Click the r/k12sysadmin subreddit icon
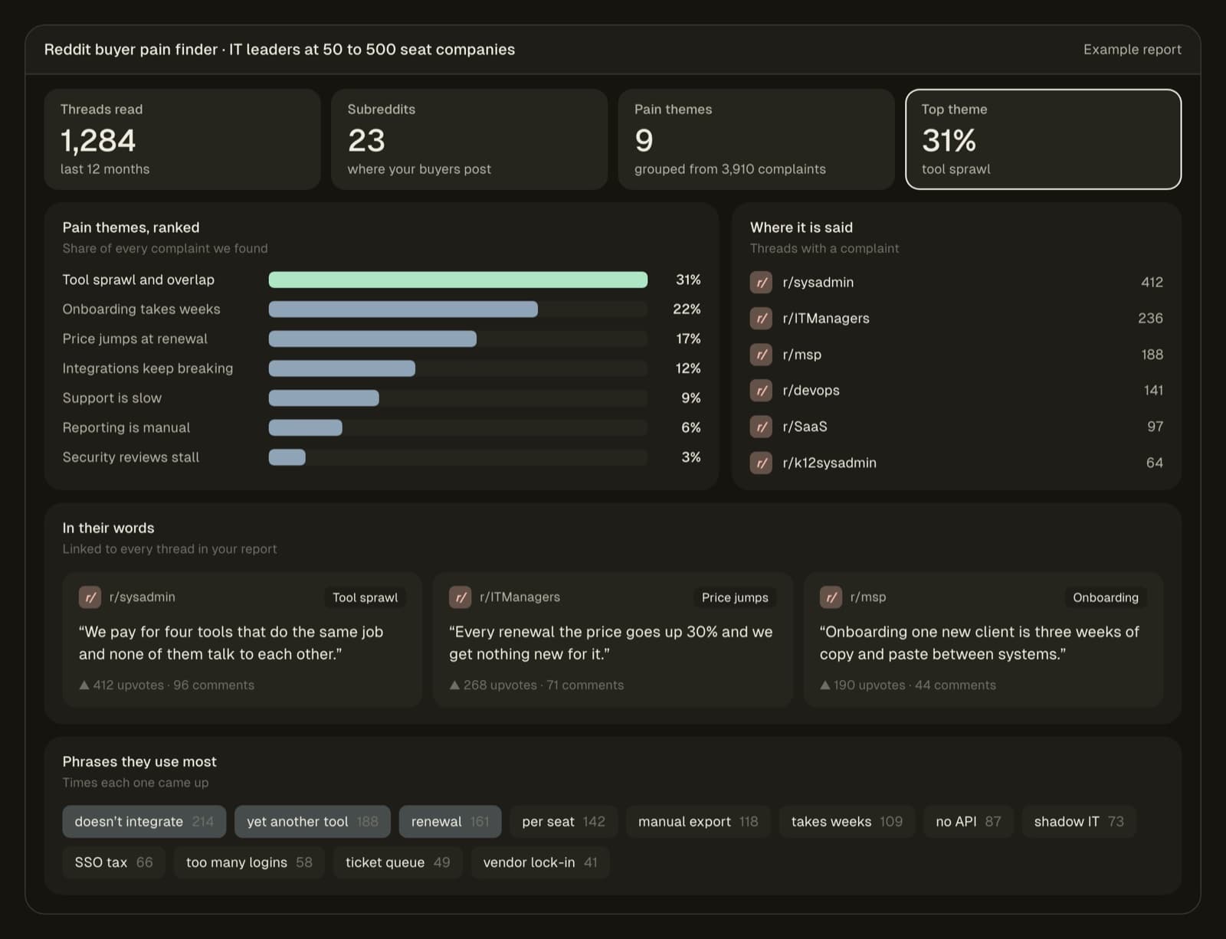 point(761,462)
